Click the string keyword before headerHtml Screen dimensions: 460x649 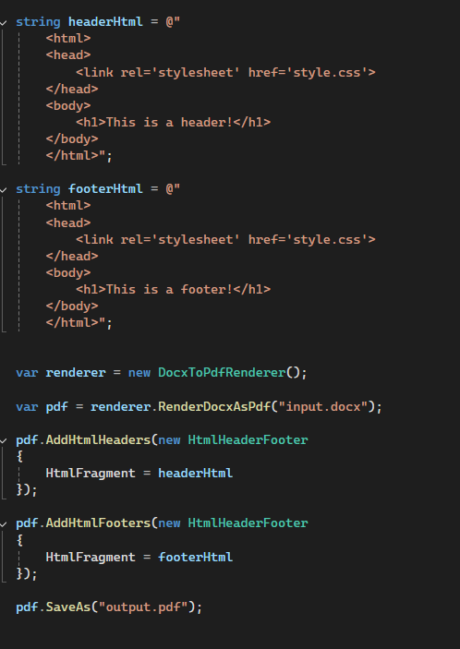click(38, 22)
